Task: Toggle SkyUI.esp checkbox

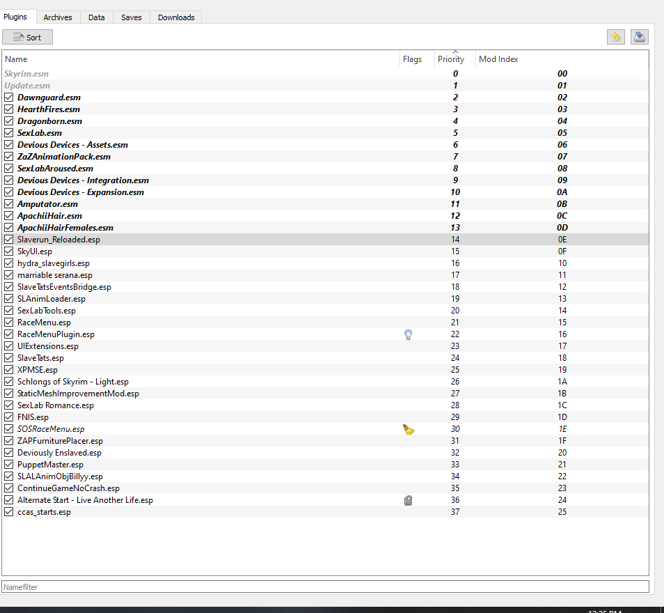Action: 9,251
